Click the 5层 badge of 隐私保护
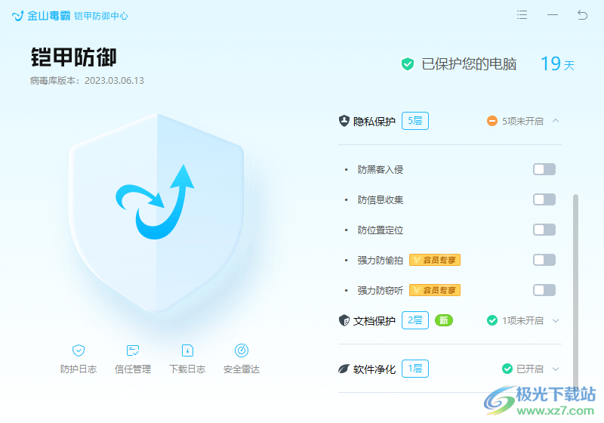The height and width of the screenshot is (423, 604). pos(414,121)
